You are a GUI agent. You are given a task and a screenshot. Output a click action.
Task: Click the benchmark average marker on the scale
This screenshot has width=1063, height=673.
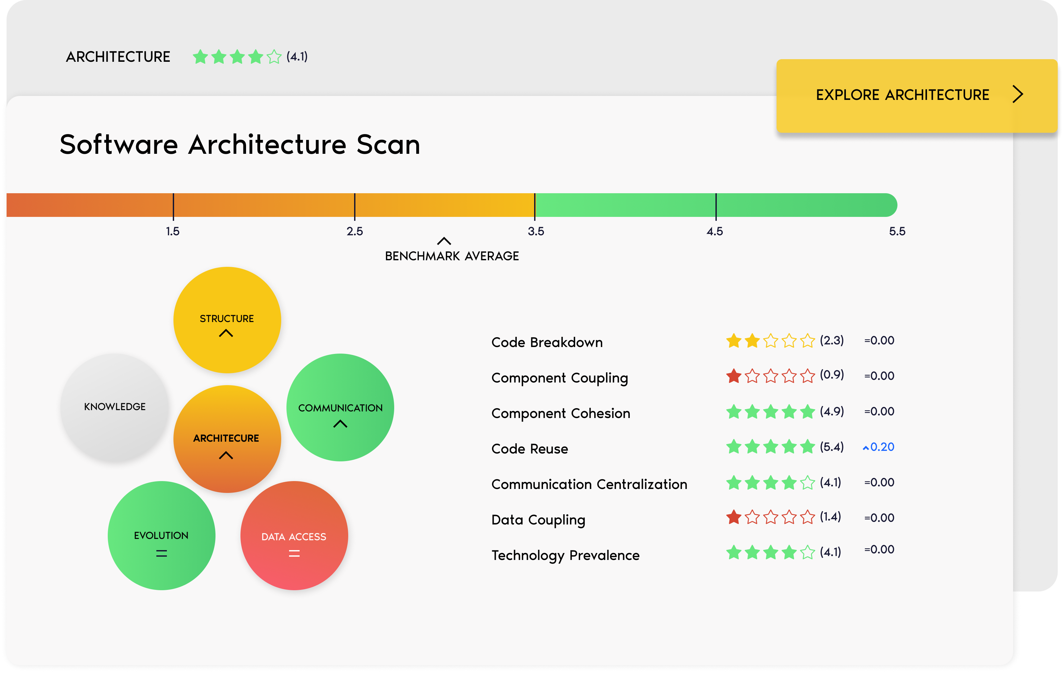[444, 242]
